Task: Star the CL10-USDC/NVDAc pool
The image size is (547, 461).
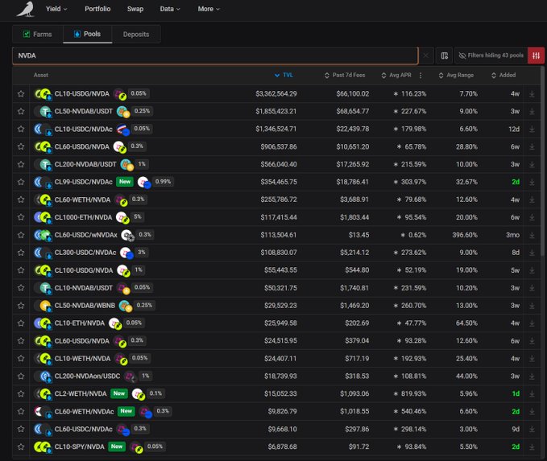Action: pos(21,130)
